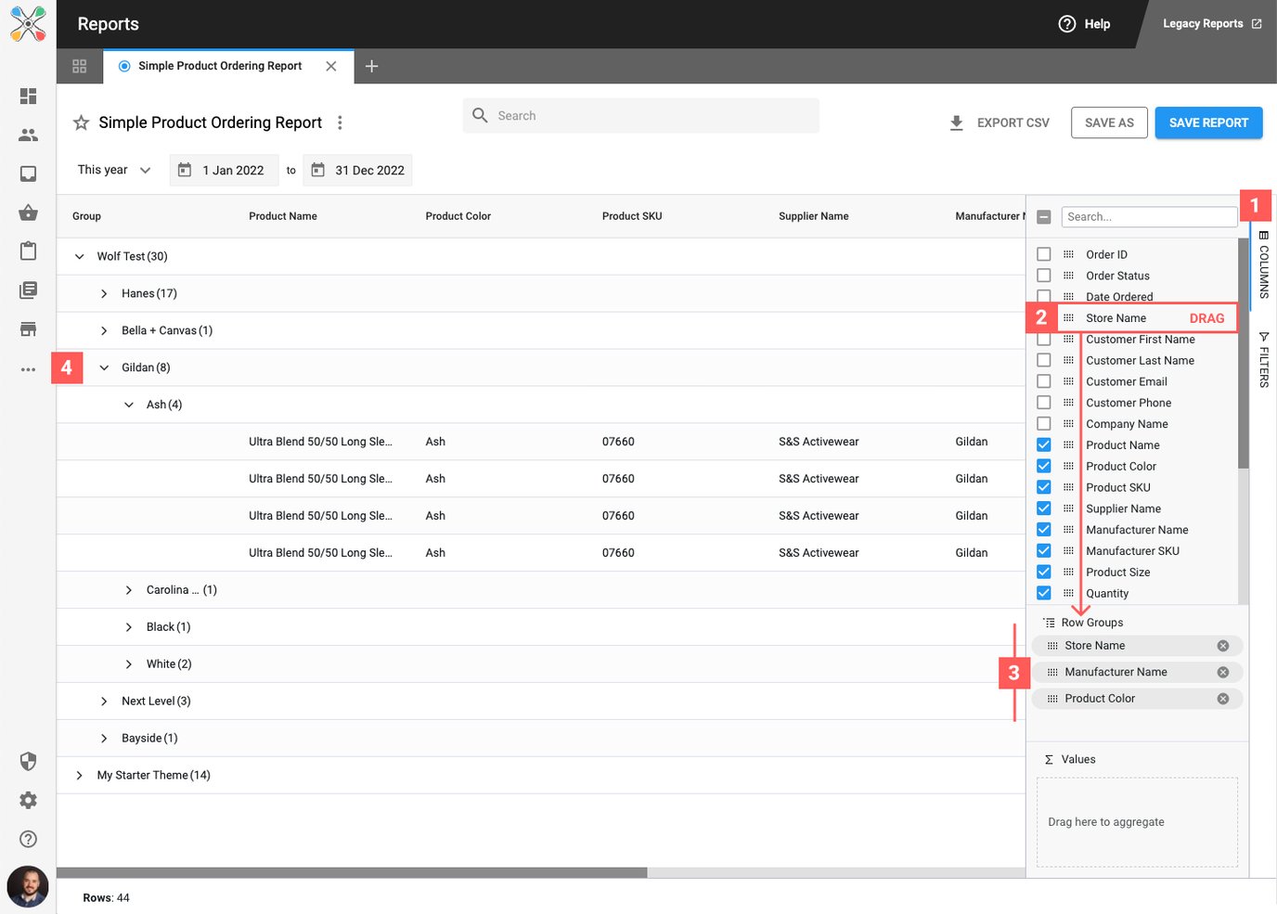This screenshot has height=914, width=1277.
Task: Open the three-dot menu beside report title
Action: [x=340, y=122]
